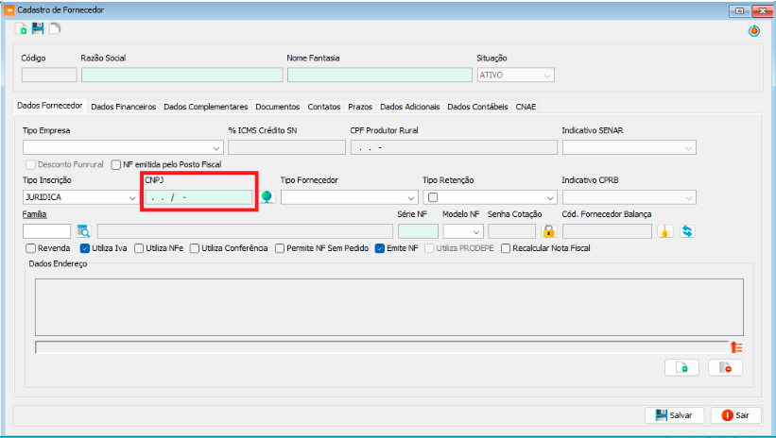Click the floppy disk save toolbar icon
The width and height of the screenshot is (776, 438).
tap(38, 28)
